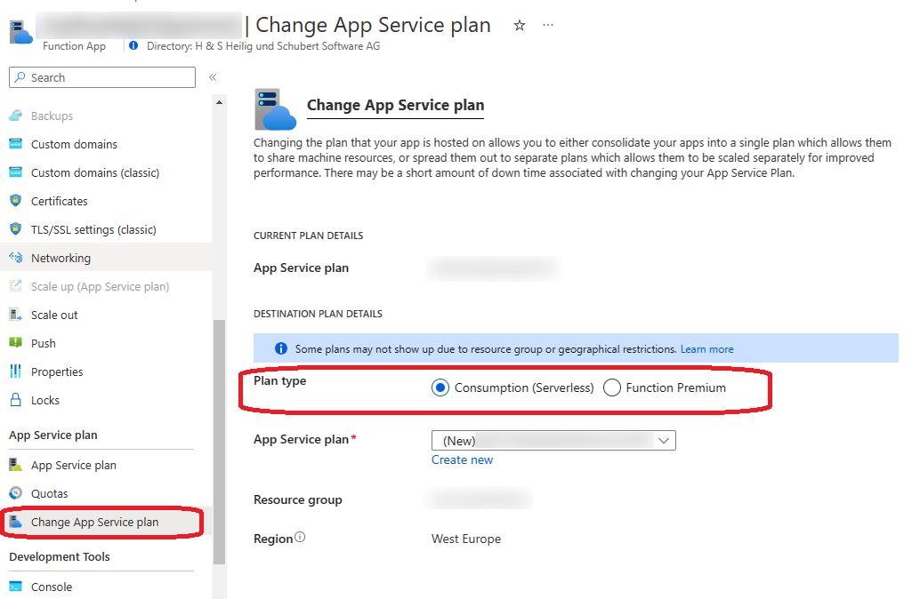Viewport: 920px width, 599px height.
Task: Open Quotas menu item
Action: (x=49, y=493)
